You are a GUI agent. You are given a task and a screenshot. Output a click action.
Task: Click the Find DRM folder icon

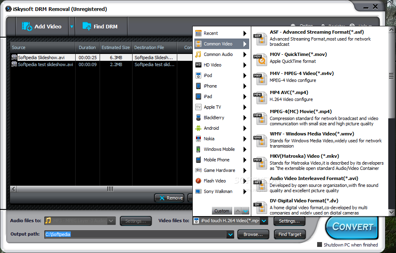point(87,26)
